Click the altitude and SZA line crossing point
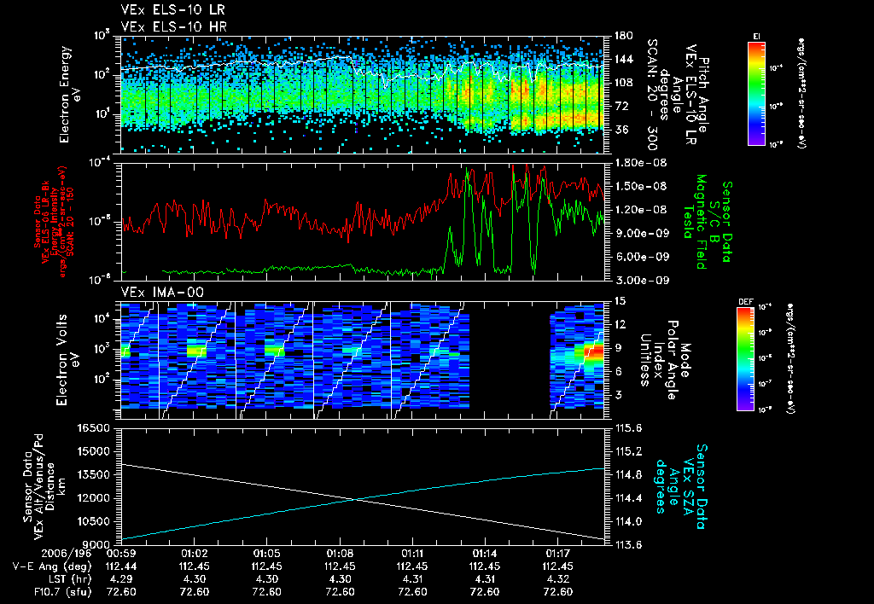This screenshot has width=874, height=604. [355, 499]
